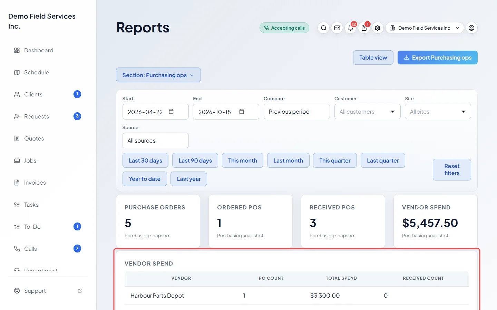Click Reset filters button

[452, 169]
